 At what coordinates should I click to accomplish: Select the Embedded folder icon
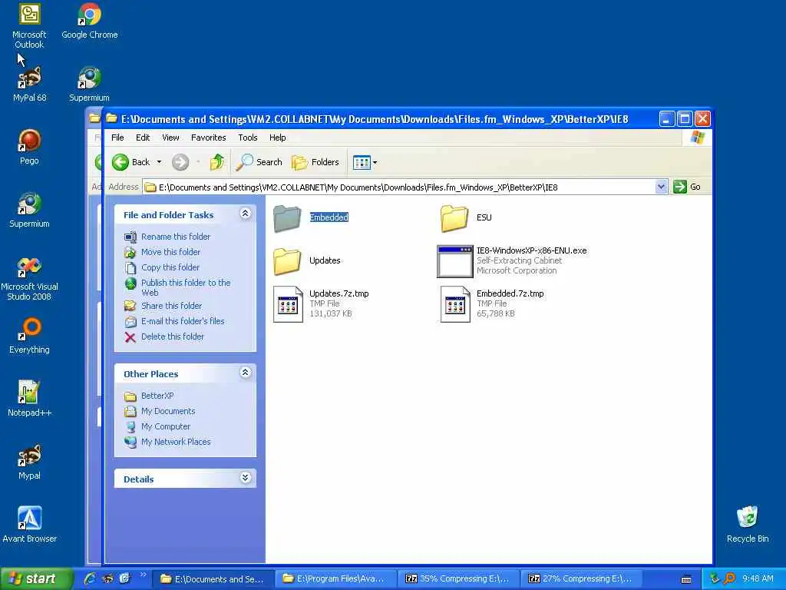[287, 217]
